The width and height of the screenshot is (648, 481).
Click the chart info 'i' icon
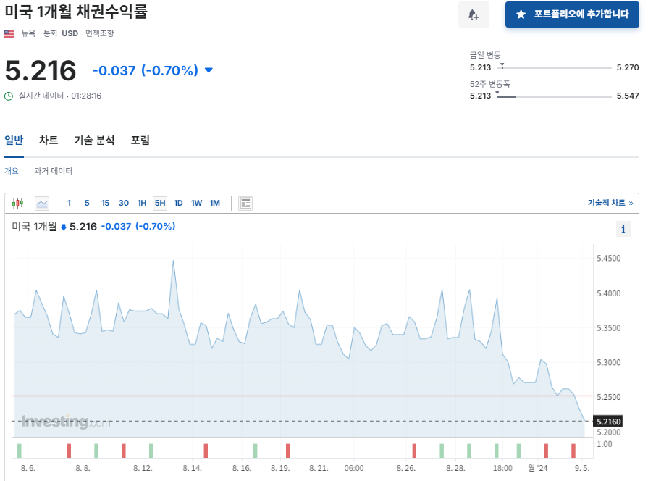pos(623,229)
